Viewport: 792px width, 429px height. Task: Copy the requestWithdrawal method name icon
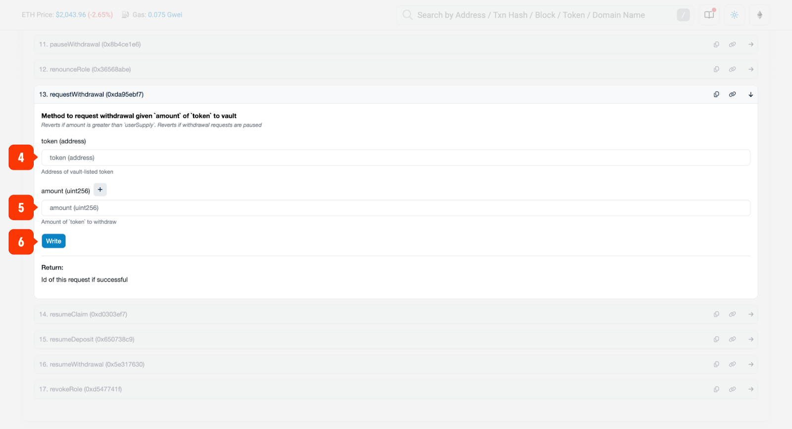[716, 94]
